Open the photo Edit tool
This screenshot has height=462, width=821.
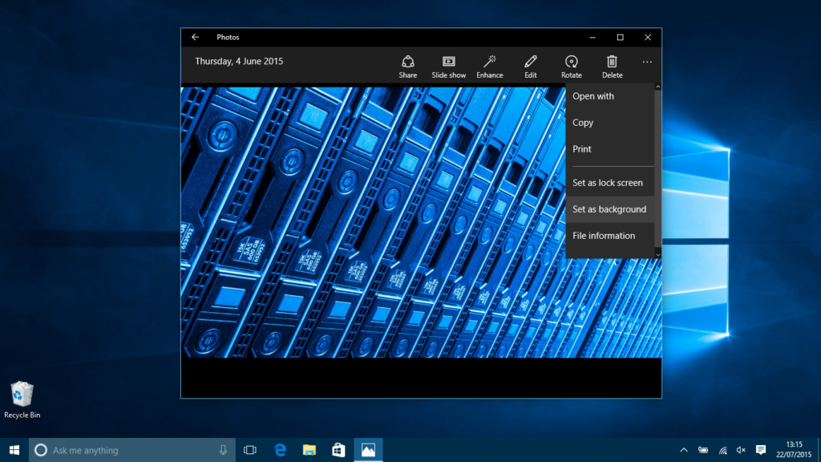tap(530, 66)
